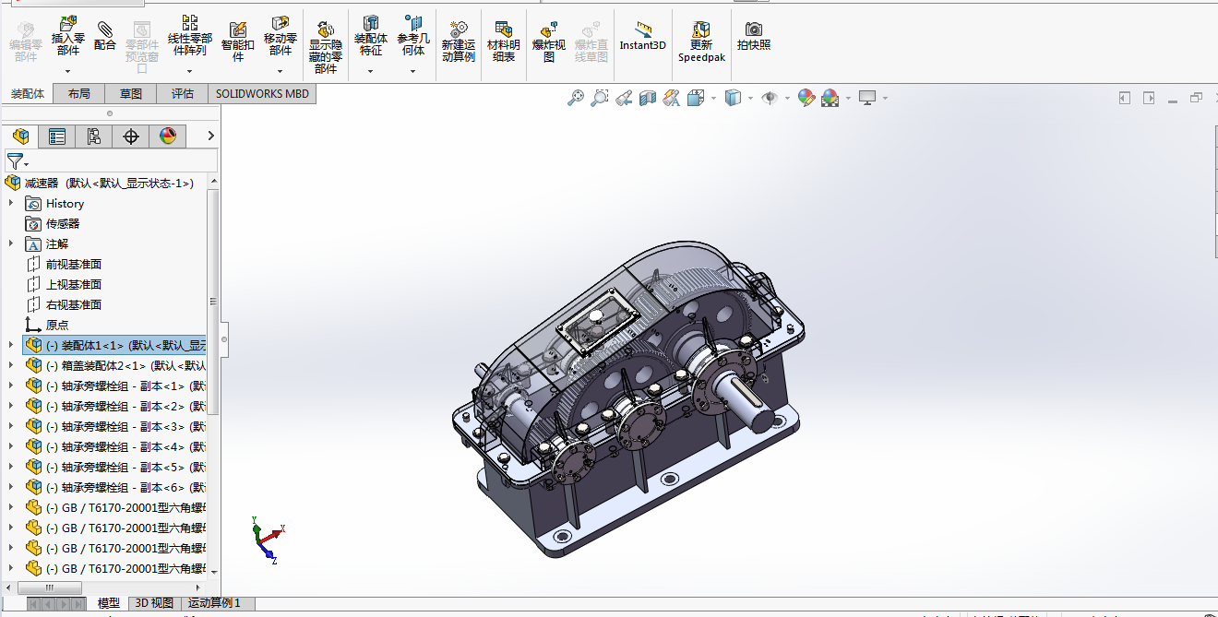Switch to the 3D 视图 bottom tab

[x=154, y=603]
